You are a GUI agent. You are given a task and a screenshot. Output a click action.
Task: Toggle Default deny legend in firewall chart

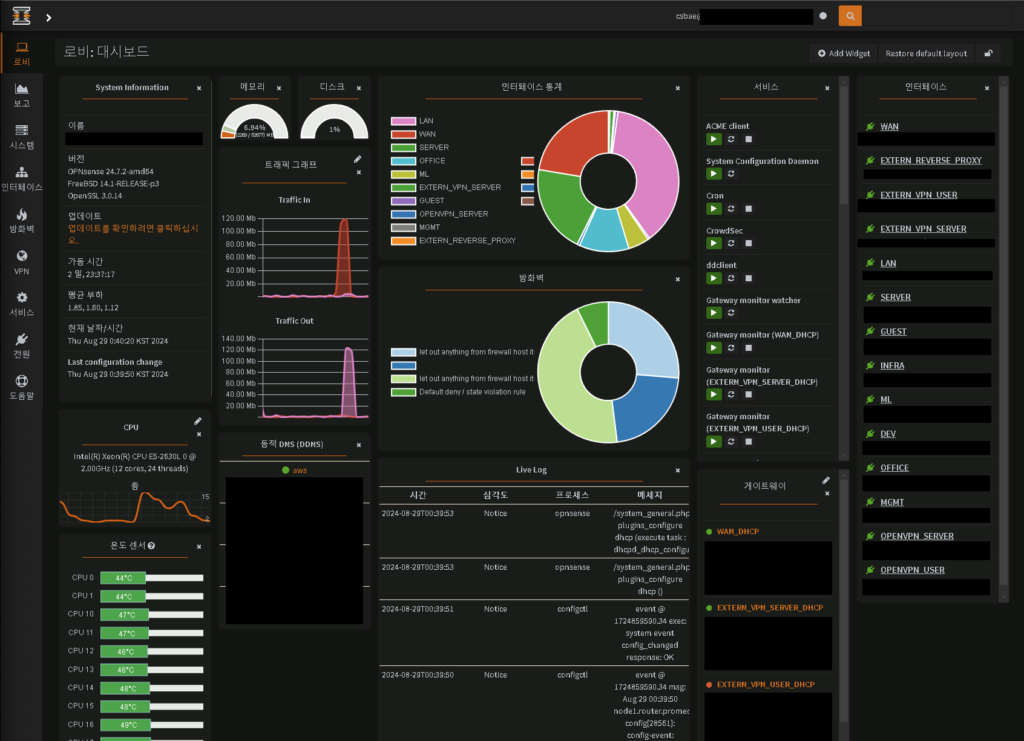(472, 392)
